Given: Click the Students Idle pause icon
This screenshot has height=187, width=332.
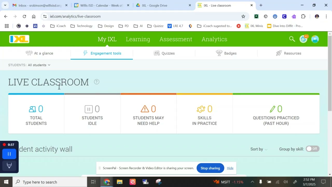Looking at the screenshot, I should pyautogui.click(x=88, y=109).
